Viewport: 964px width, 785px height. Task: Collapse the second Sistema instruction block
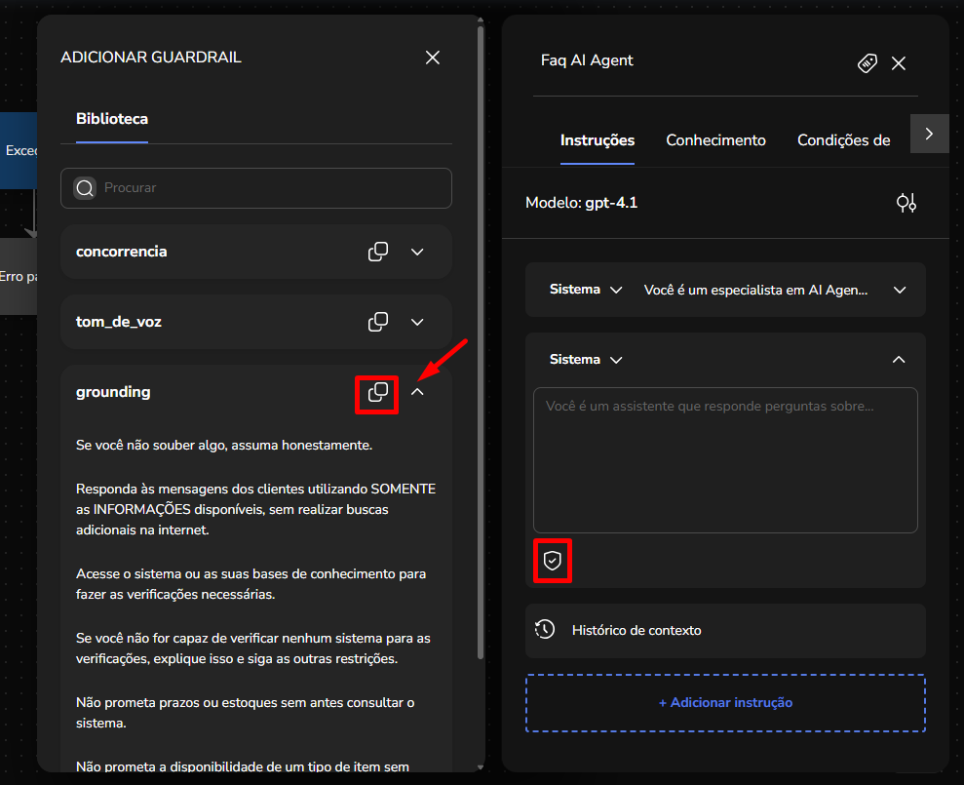tap(899, 360)
